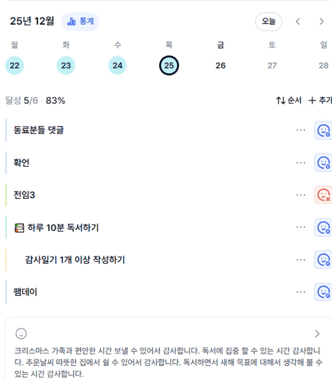The image size is (332, 380).
Task: Toggle completion face for 동료분들 댓글
Action: click(323, 130)
